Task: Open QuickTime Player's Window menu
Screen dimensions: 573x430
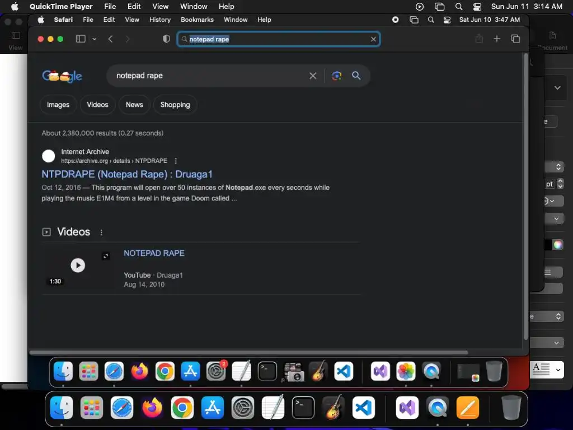Action: [x=194, y=7]
